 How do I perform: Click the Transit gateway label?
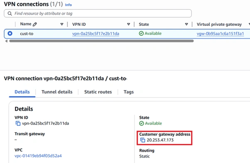[x=29, y=134]
